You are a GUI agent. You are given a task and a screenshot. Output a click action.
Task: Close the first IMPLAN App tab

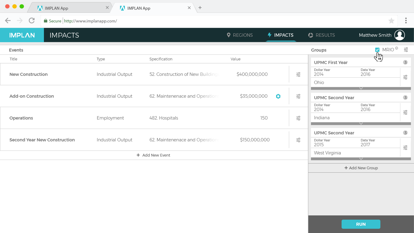[x=107, y=8]
